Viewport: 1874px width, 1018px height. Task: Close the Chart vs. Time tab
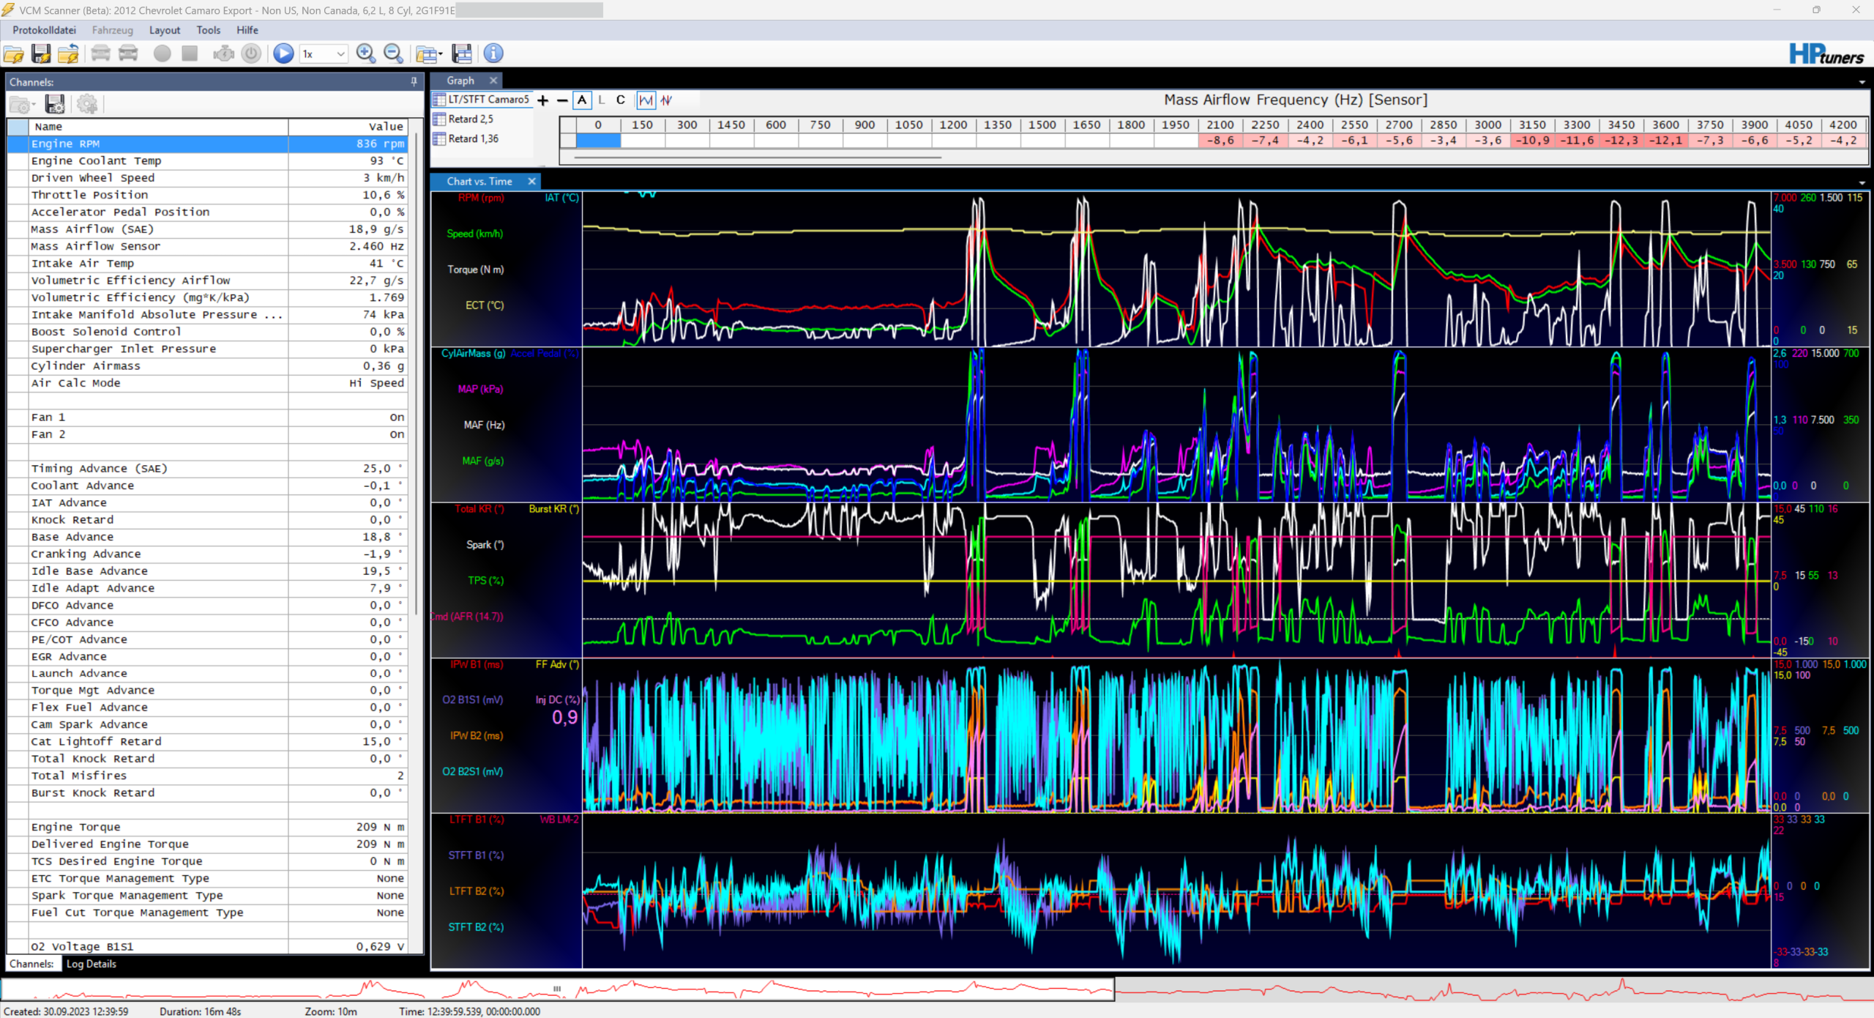[x=532, y=181]
